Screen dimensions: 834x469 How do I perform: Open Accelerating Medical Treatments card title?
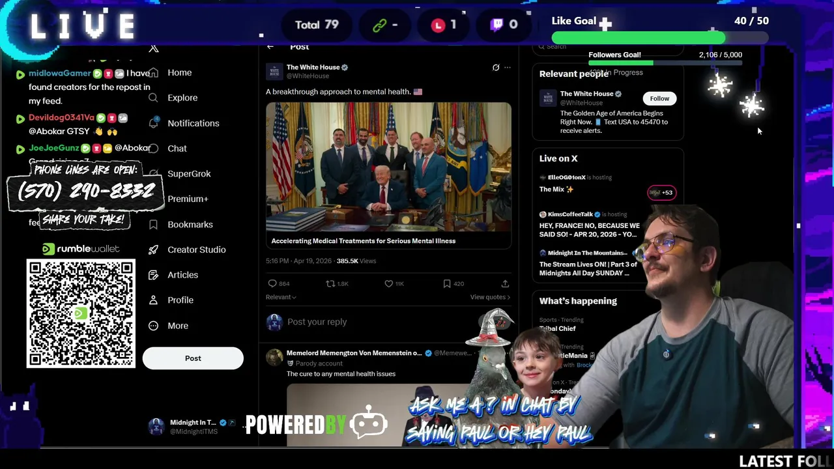point(364,241)
